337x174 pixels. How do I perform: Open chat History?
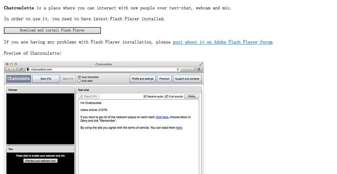[191, 96]
